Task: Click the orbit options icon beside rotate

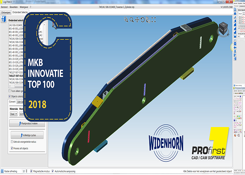Action: coord(148,20)
